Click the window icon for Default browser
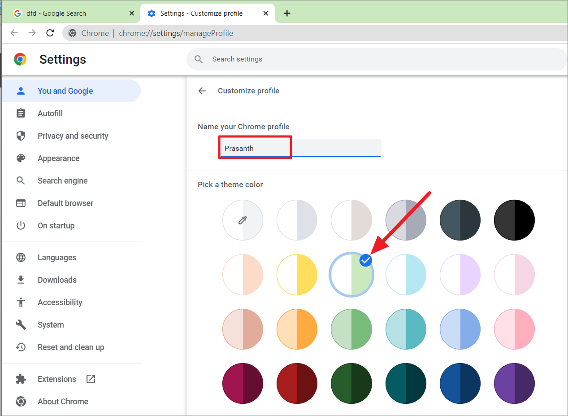Screen dimensions: 568x416 point(21,203)
